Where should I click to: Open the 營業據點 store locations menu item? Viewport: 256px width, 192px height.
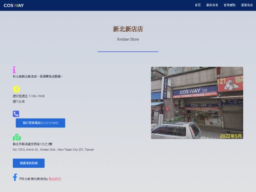point(229,5)
